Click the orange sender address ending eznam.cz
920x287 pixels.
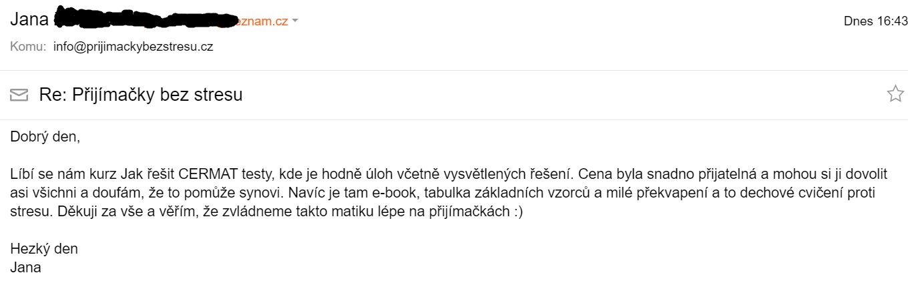point(263,21)
